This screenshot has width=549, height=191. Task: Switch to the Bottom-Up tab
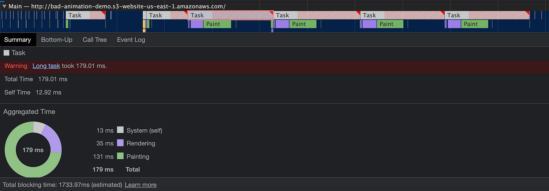[x=56, y=39]
